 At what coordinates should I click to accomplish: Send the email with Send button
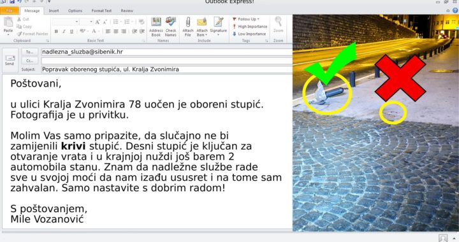tap(10, 60)
